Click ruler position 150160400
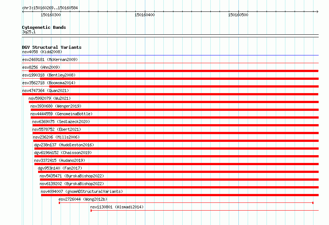329x225 pixels. [145, 15]
